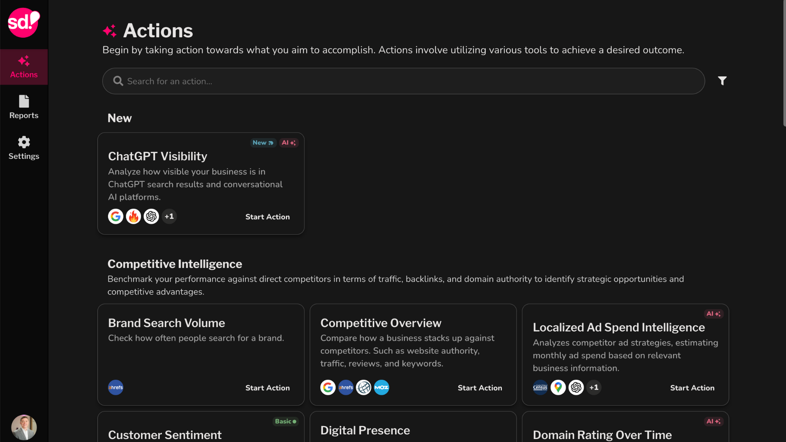
Task: Start Action for Brand Search Volume
Action: (x=267, y=388)
